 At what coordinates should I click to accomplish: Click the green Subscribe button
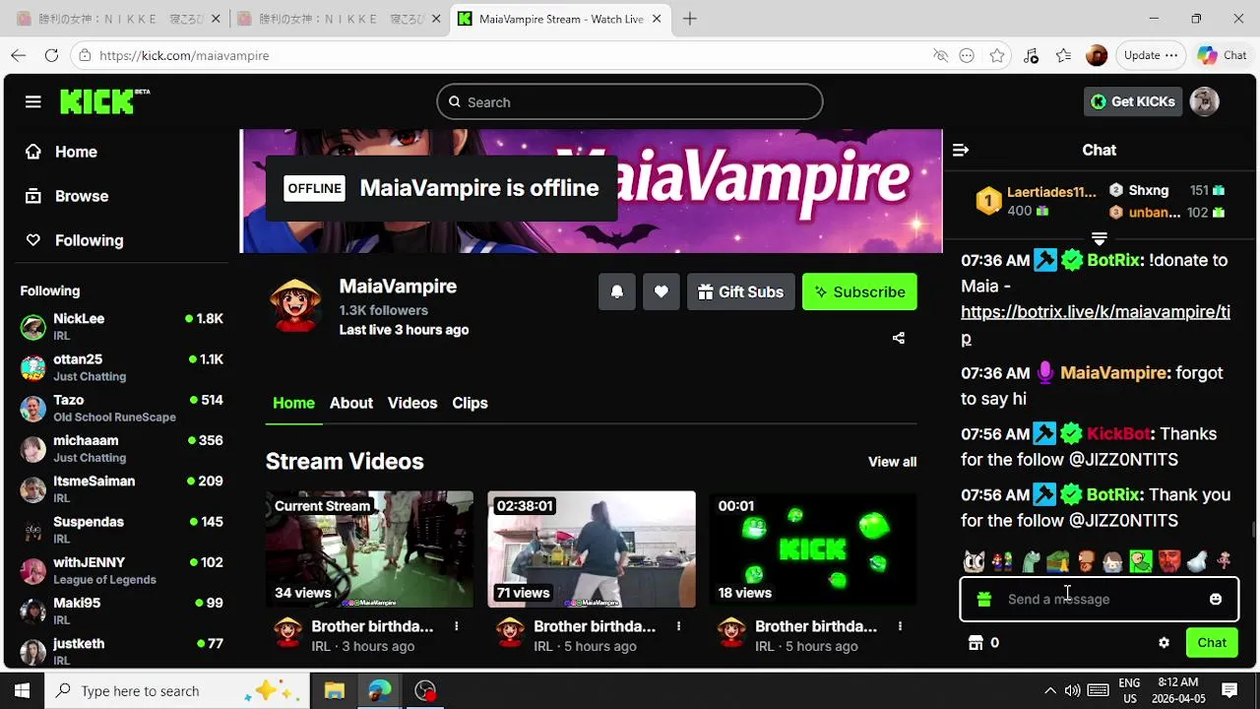click(859, 291)
